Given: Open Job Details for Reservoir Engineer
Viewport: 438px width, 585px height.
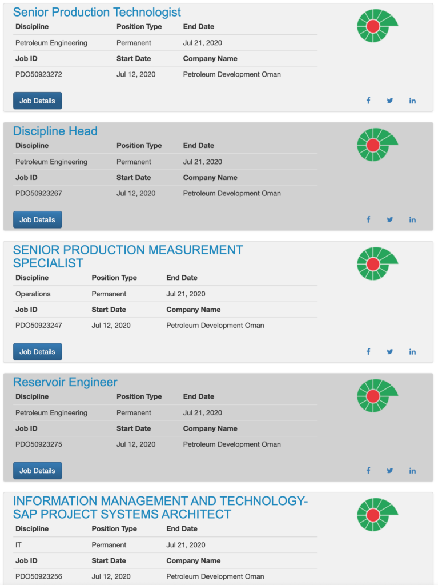Looking at the screenshot, I should (37, 471).
